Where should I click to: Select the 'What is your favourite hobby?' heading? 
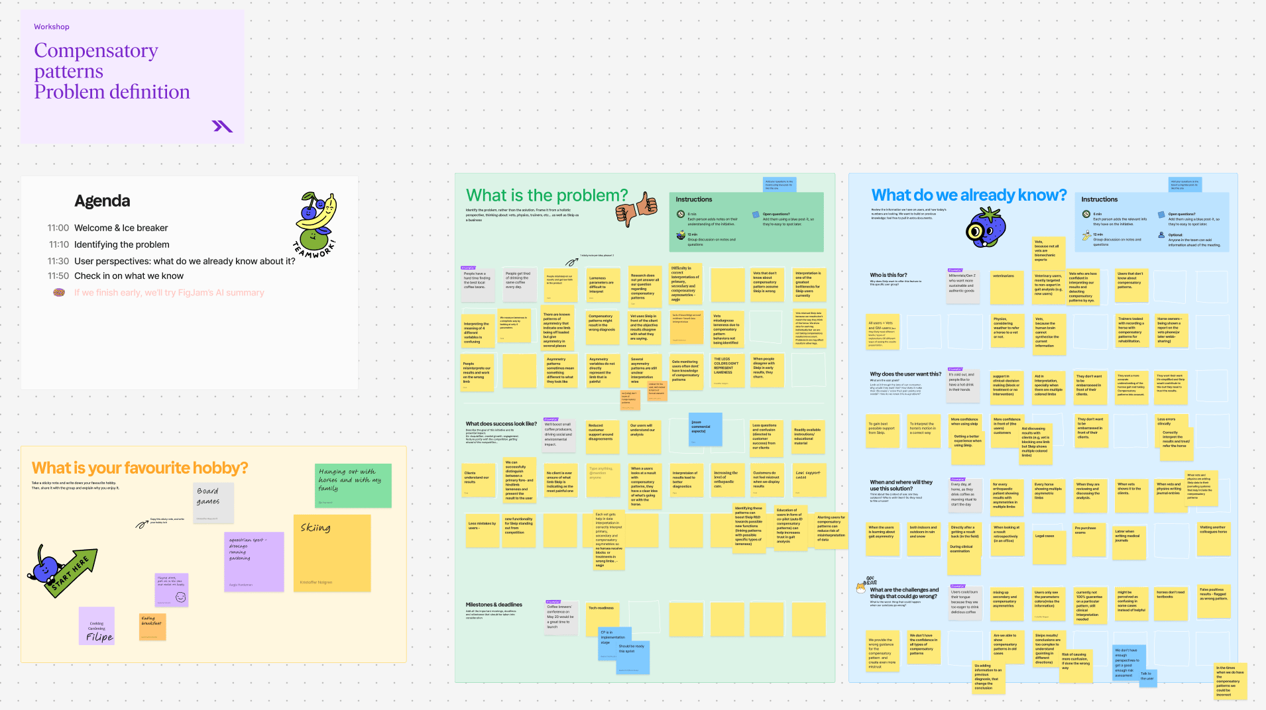point(140,468)
